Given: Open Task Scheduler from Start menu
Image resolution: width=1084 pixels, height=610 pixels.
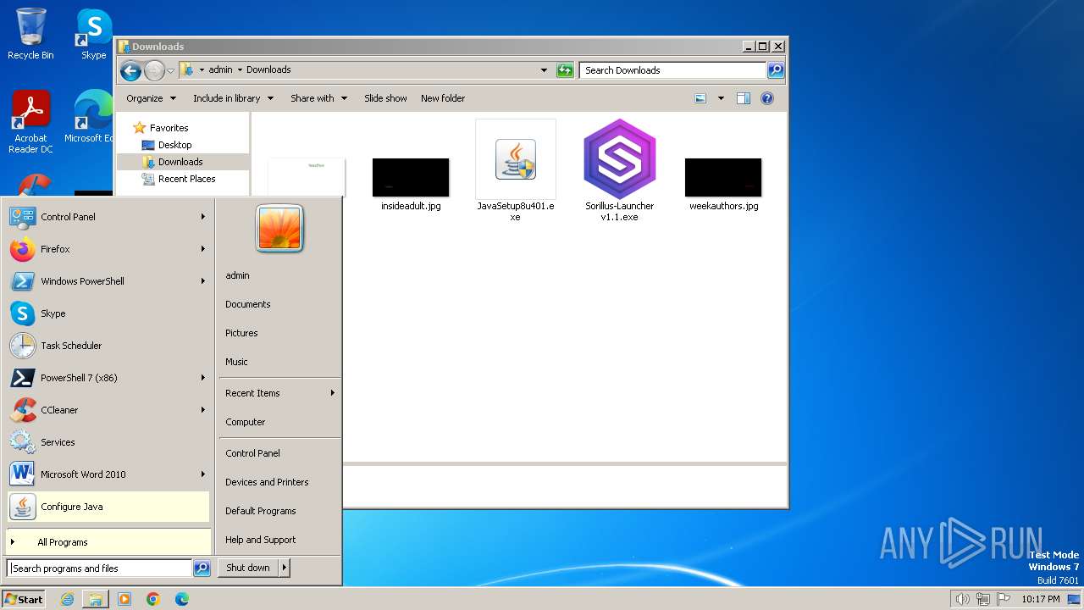Looking at the screenshot, I should click(x=108, y=346).
